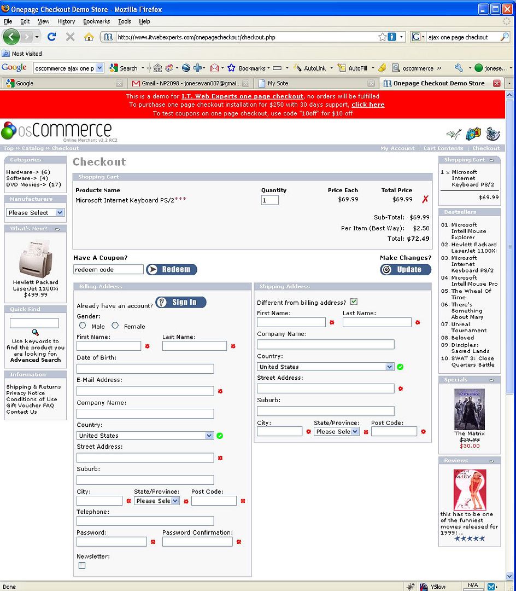Viewport: 516px width, 591px height.
Task: Click the Firefox reload page icon
Action: (52, 37)
